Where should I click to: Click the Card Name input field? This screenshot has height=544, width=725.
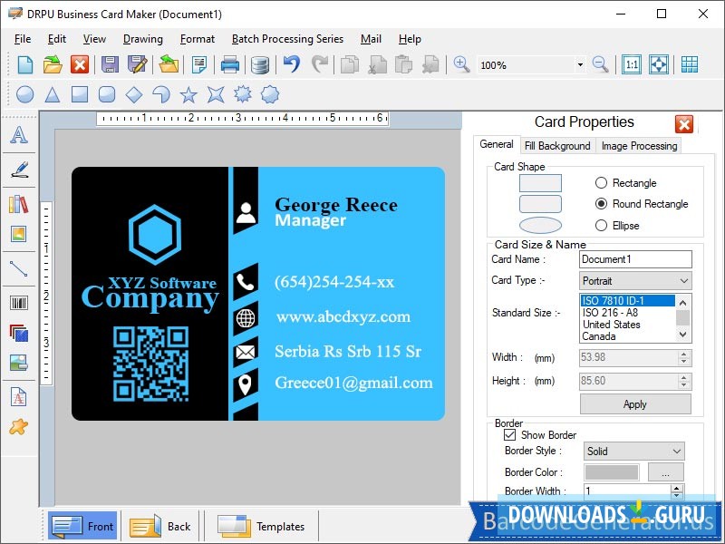tap(635, 259)
